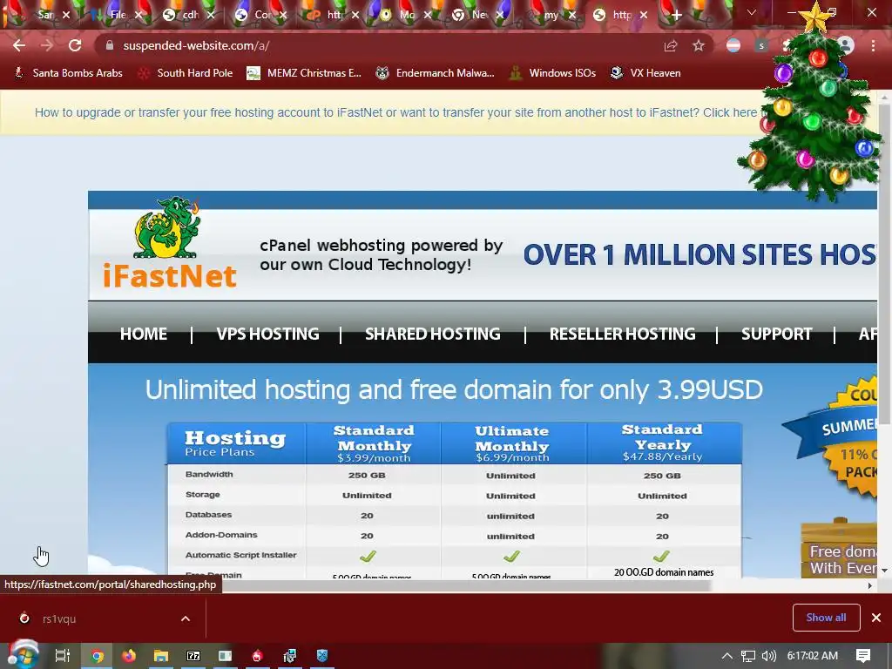
Task: Open the Windows Start button
Action: coord(22,655)
